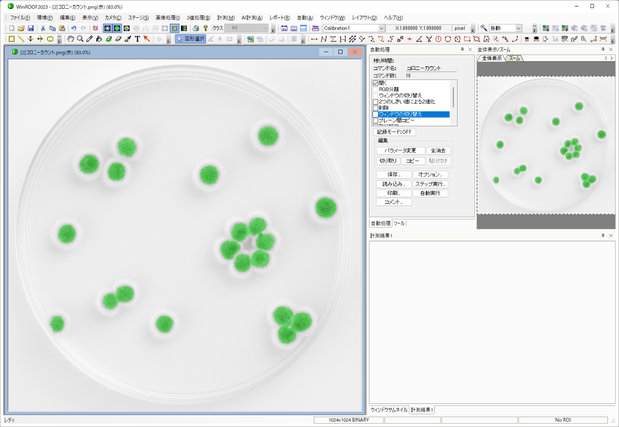
Task: Click the パラメータ変更 button
Action: 400,151
